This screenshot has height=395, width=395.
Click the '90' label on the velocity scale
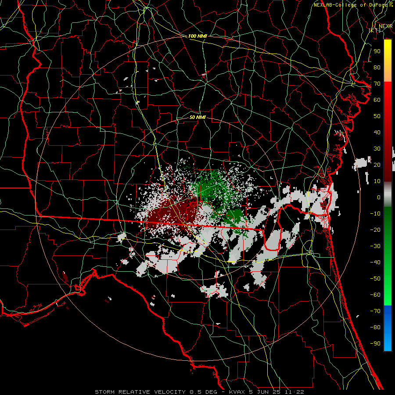[377, 51]
